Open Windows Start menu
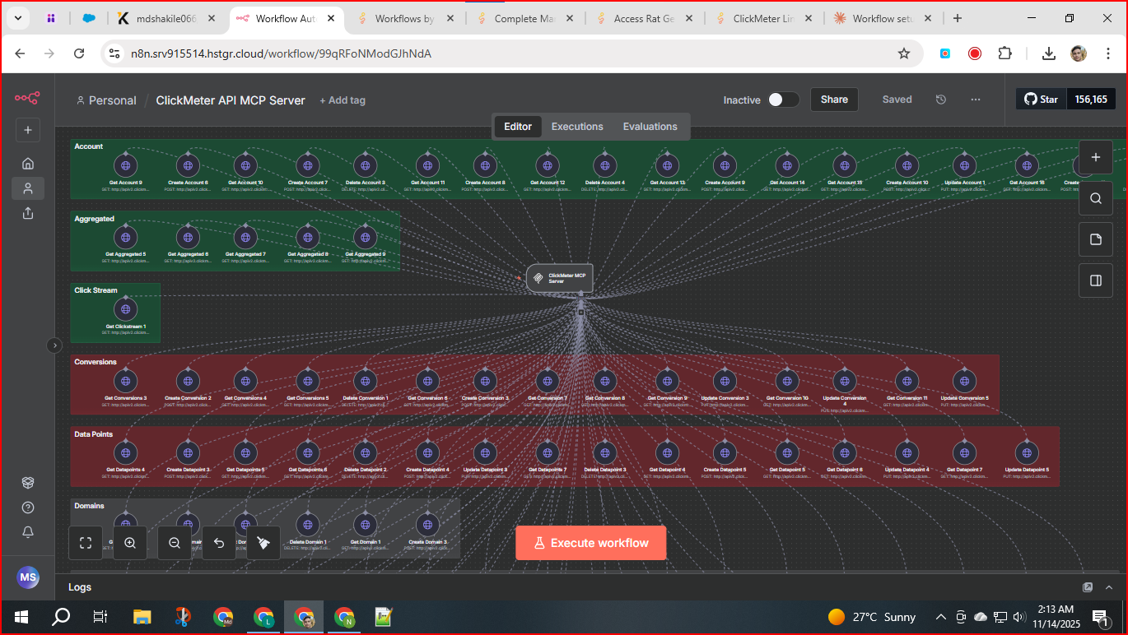Image resolution: width=1128 pixels, height=635 pixels. [x=21, y=617]
